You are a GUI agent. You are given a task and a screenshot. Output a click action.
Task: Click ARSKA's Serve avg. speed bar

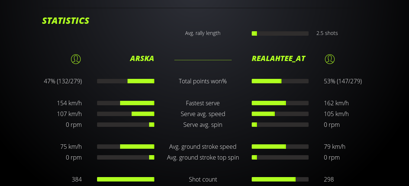point(126,114)
